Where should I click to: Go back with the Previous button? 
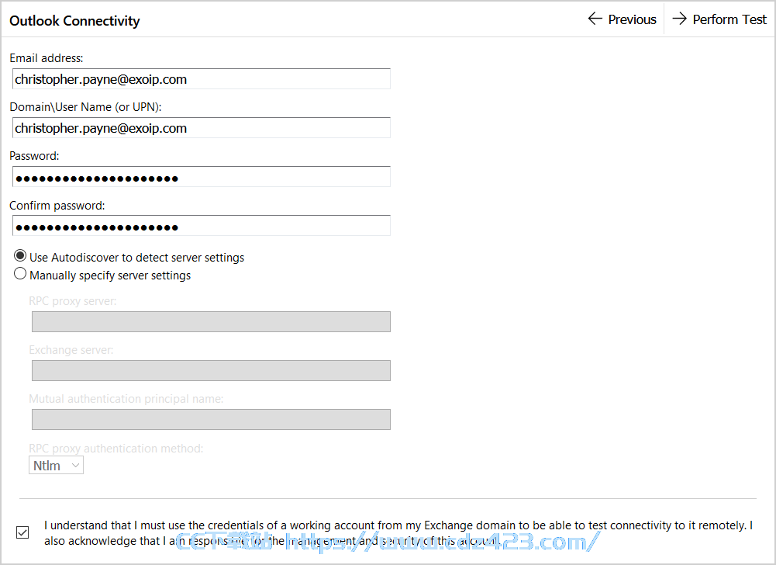click(x=623, y=19)
